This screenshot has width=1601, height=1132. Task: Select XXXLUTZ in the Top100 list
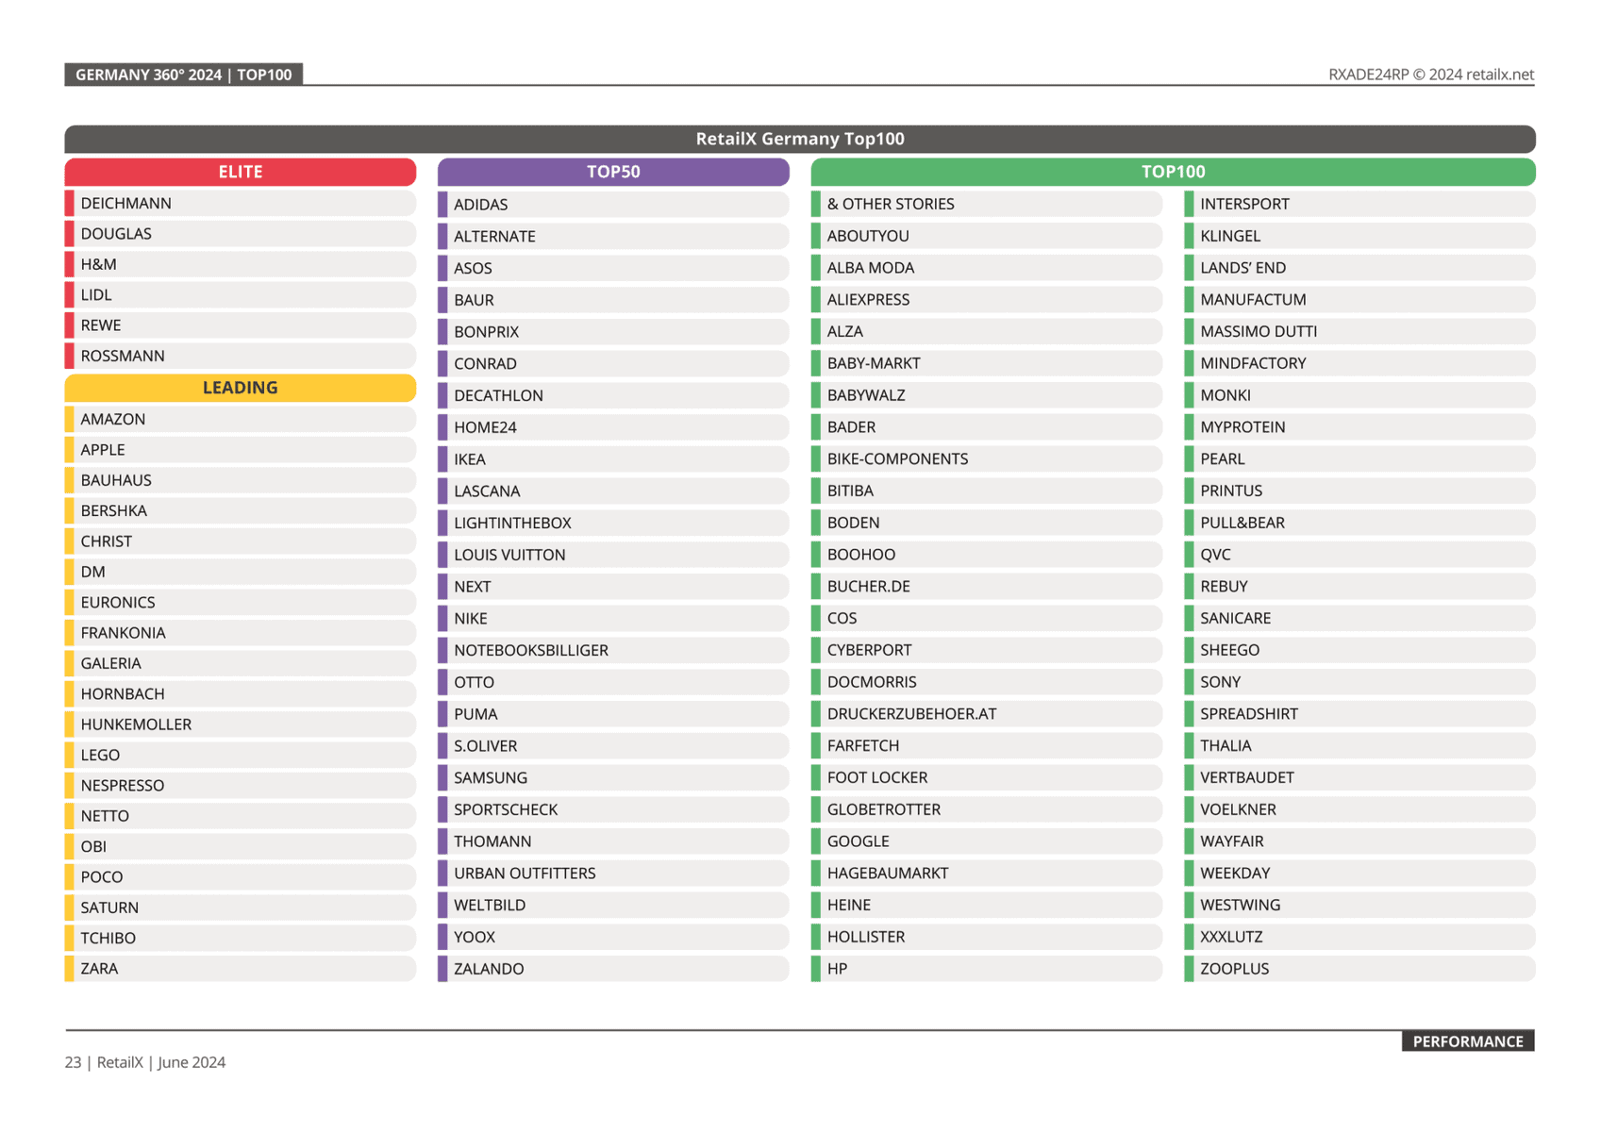[x=1359, y=937]
